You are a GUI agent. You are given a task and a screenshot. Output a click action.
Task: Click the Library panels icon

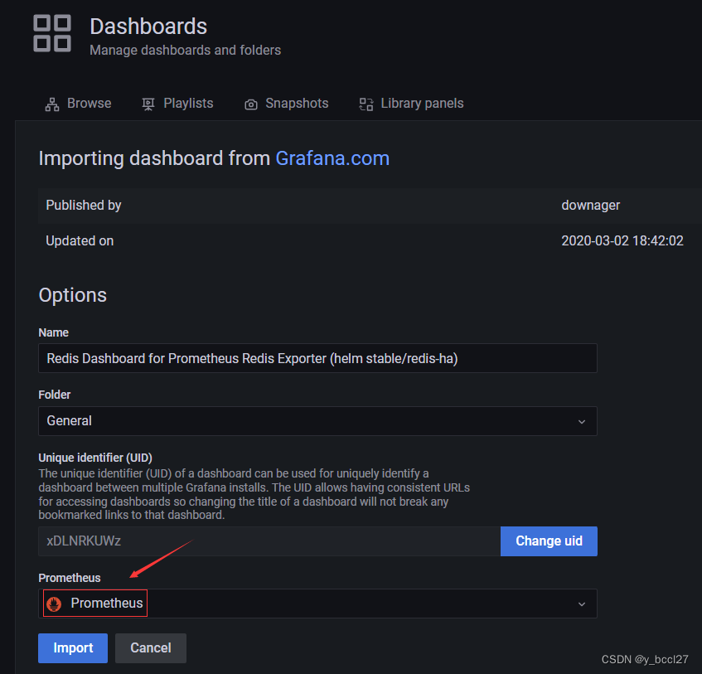pyautogui.click(x=366, y=104)
